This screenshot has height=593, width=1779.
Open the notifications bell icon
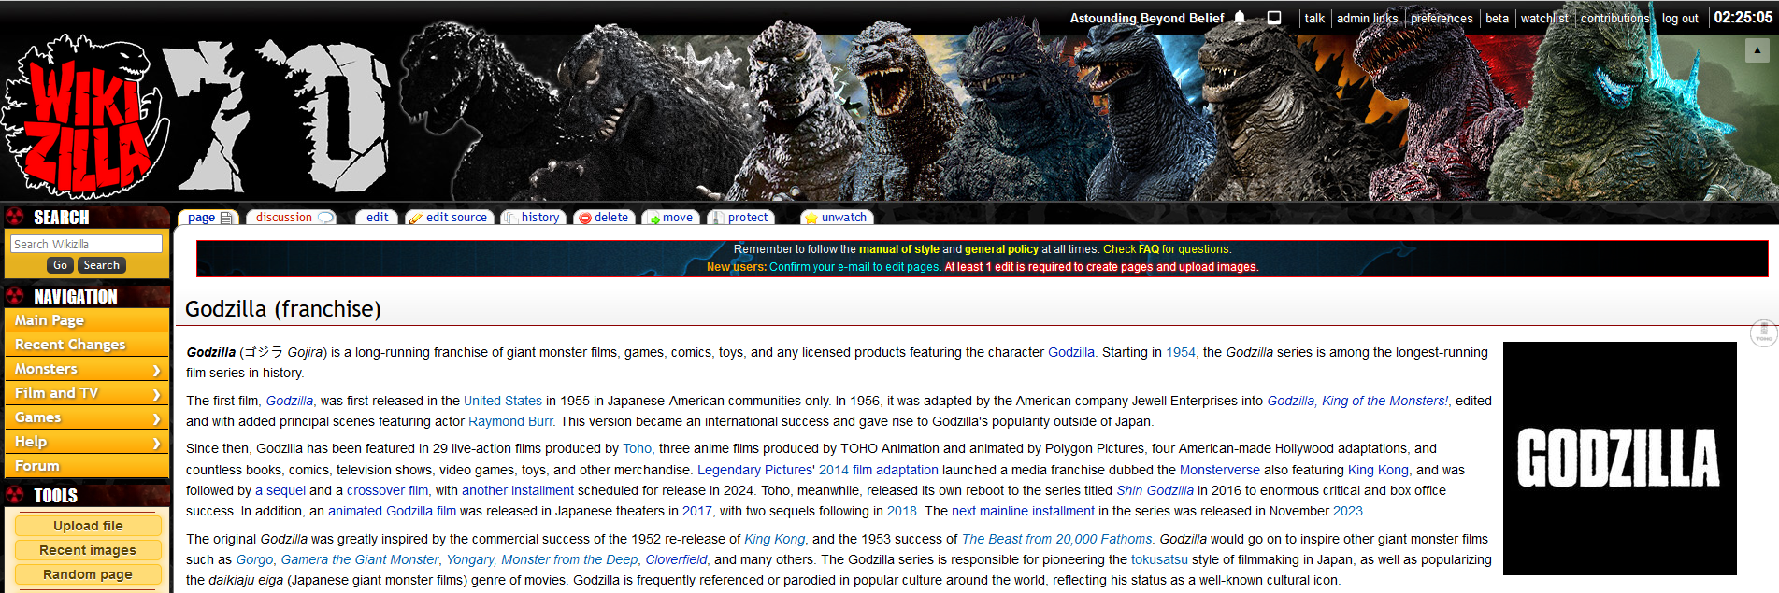click(x=1240, y=18)
